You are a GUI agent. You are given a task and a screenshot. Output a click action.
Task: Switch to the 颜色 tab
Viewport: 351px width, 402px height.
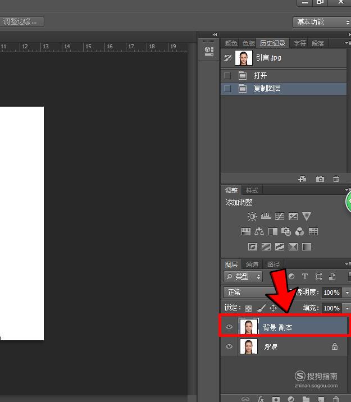[x=231, y=43]
